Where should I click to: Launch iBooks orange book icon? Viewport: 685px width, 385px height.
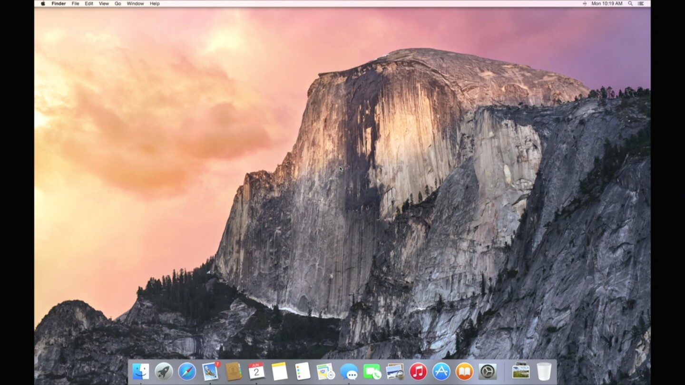[465, 371]
